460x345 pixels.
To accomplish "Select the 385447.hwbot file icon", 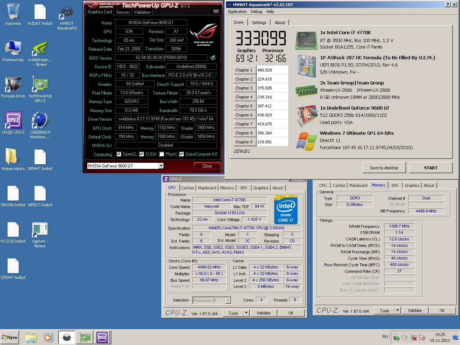I will click(40, 159).
